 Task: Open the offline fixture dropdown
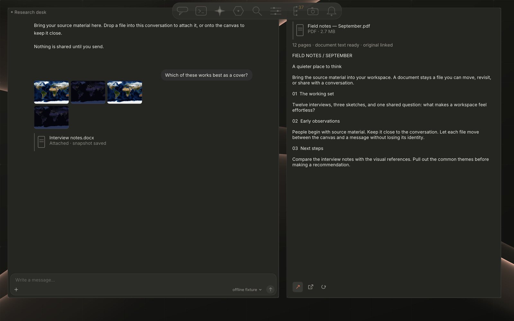(x=247, y=290)
